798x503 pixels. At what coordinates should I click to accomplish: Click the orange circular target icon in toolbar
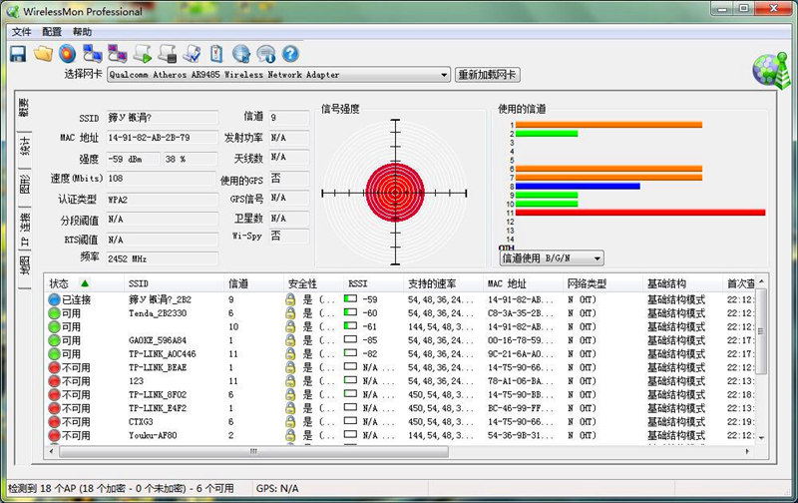(67, 54)
